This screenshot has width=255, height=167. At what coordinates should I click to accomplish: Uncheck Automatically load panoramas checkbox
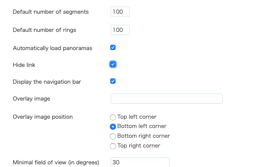point(113,47)
